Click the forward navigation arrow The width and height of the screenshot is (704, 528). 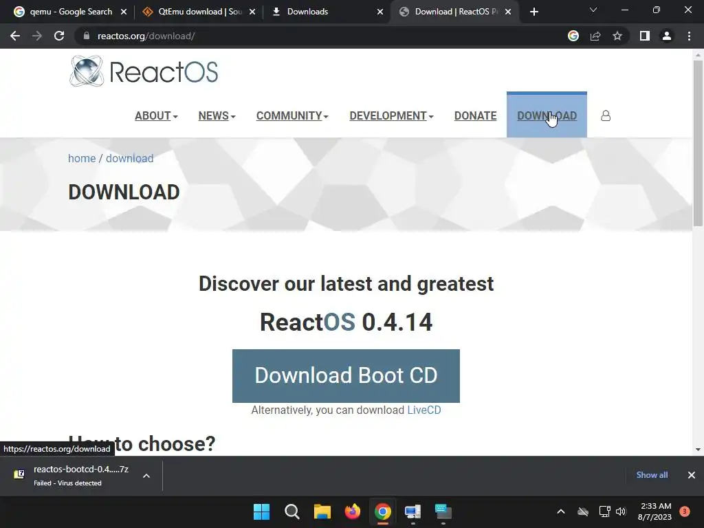pyautogui.click(x=37, y=36)
